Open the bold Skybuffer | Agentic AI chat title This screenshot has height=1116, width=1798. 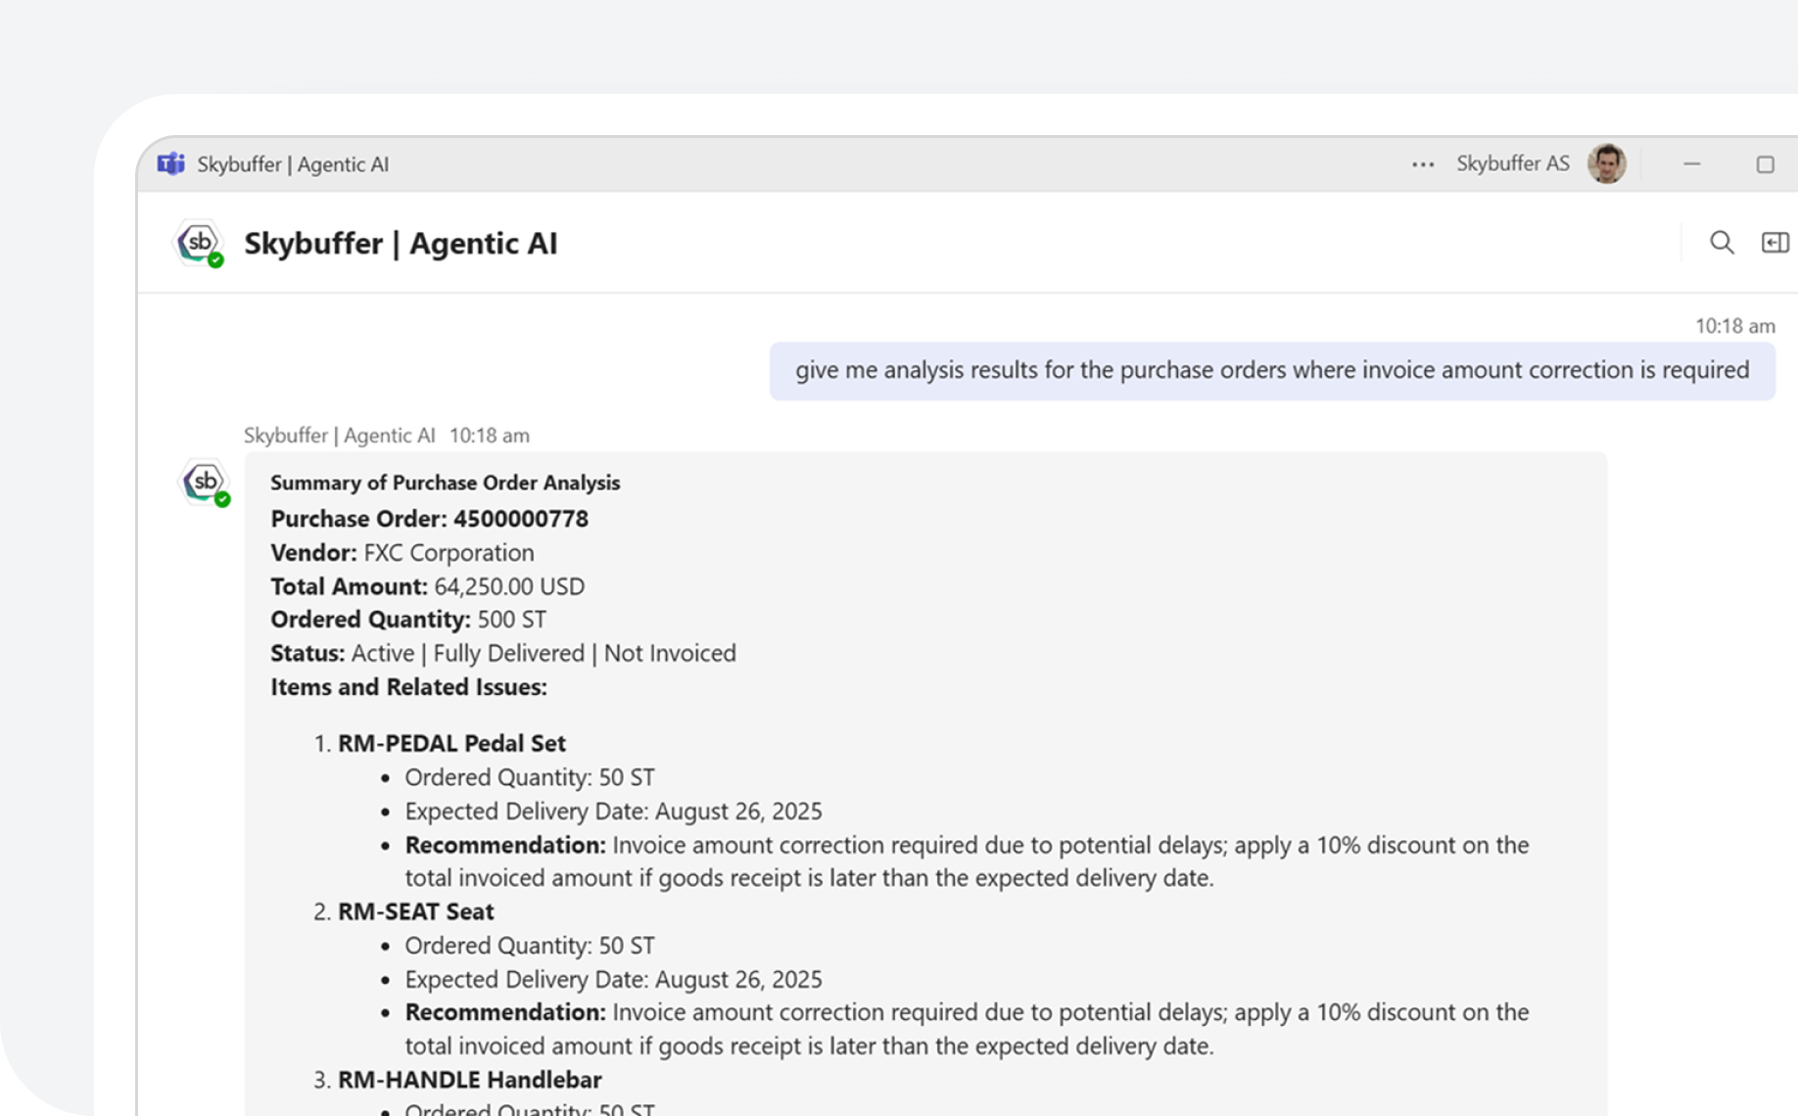pos(401,244)
